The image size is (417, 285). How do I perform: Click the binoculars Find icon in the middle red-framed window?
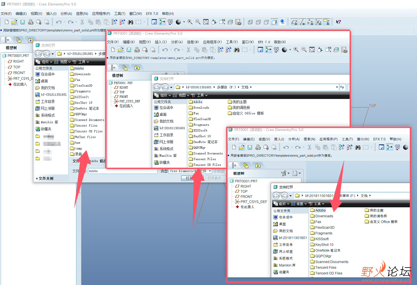pos(237,50)
